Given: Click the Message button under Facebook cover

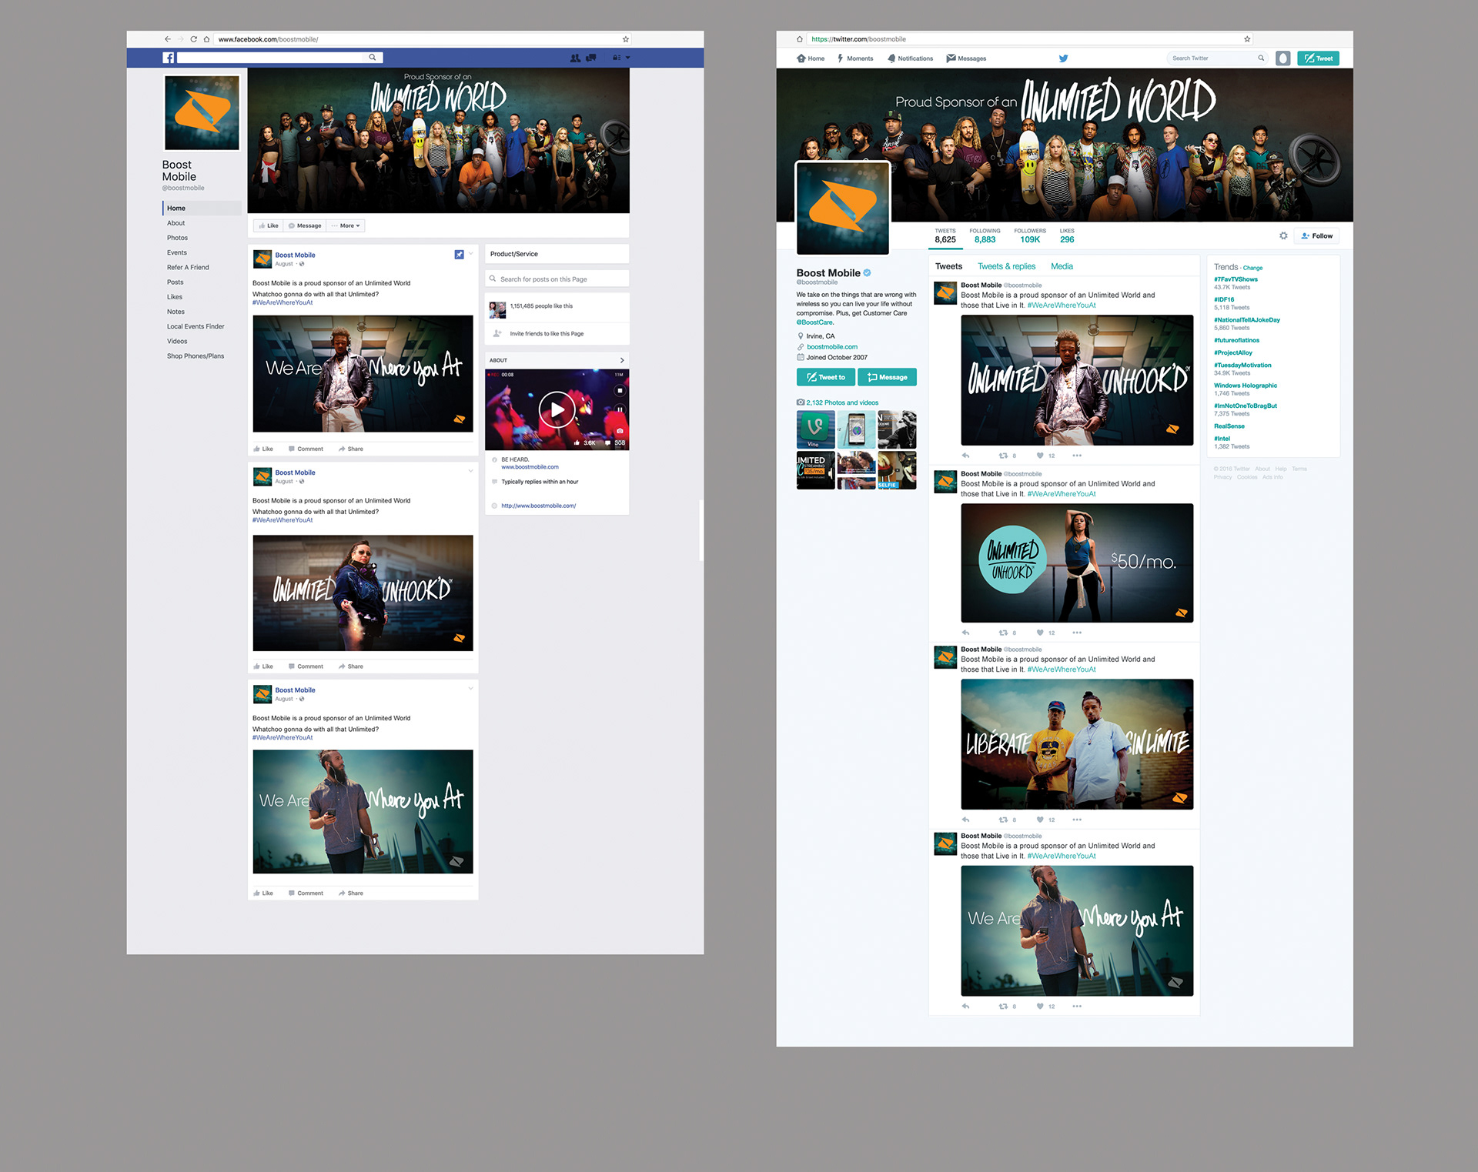Looking at the screenshot, I should pyautogui.click(x=305, y=225).
